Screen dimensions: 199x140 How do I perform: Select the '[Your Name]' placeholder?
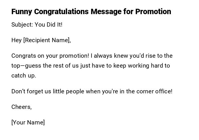[x=28, y=122]
